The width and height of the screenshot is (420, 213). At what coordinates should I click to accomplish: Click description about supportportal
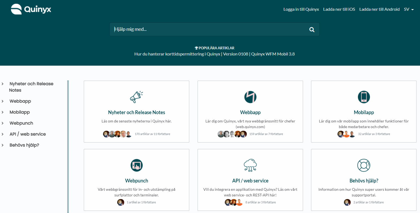coord(364,192)
